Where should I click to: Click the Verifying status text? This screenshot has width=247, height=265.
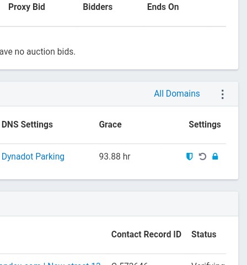208,264
